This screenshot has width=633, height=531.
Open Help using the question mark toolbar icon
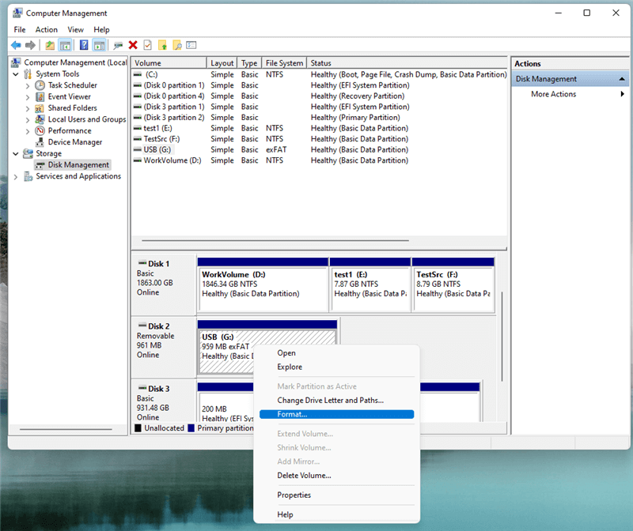click(85, 45)
